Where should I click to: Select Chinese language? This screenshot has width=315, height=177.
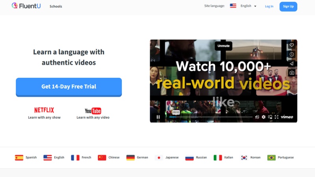114,158
